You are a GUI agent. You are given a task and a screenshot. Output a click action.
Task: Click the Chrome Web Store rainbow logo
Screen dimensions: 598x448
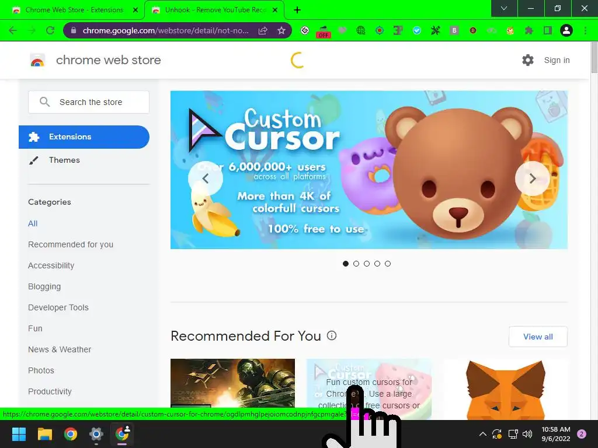(x=37, y=60)
